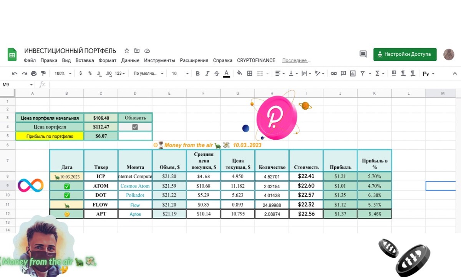The height and width of the screenshot is (277, 461).
Task: Toggle italic formatting
Action: click(x=207, y=73)
